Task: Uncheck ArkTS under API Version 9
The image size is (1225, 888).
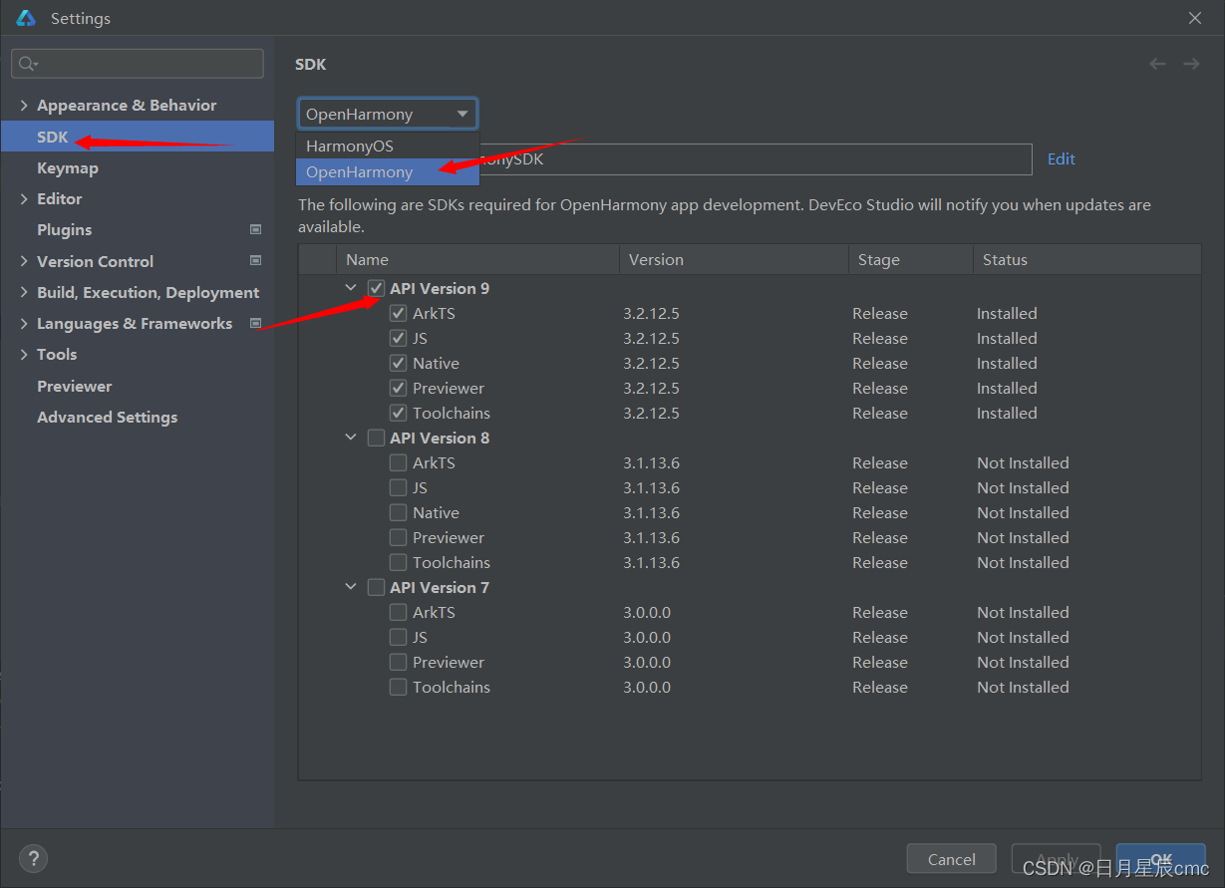Action: [398, 313]
